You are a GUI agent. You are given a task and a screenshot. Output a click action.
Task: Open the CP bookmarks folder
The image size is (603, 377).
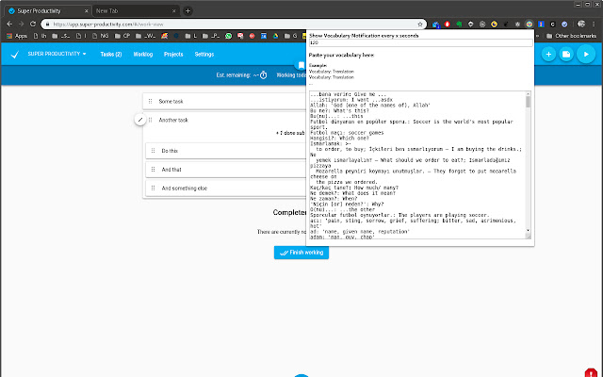point(122,36)
